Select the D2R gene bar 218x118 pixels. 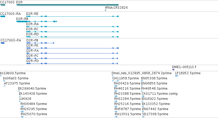pyautogui.click(x=67, y=5)
